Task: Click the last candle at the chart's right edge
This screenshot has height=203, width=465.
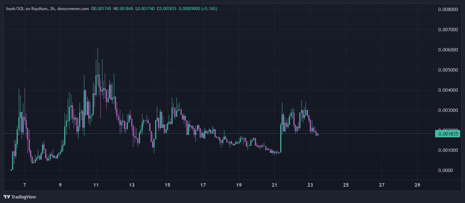Action: coord(318,134)
